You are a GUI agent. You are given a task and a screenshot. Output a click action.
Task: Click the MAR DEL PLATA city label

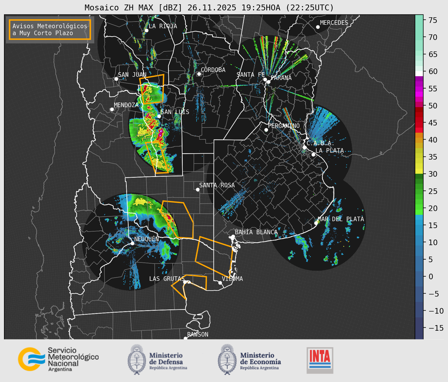tap(341, 219)
